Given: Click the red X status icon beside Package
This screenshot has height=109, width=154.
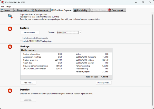Looking at the screenshot, I should (x=10, y=47).
